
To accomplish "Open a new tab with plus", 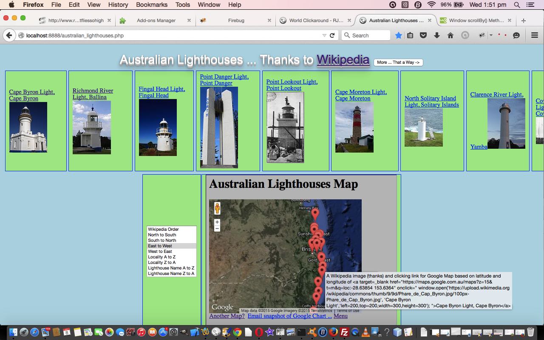I will pos(523,20).
